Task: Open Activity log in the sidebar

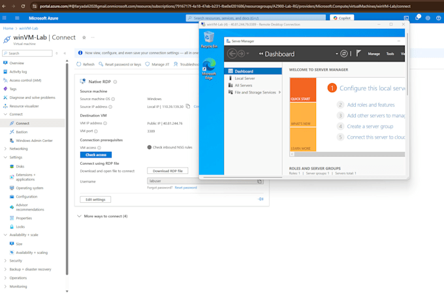Action: click(x=18, y=72)
